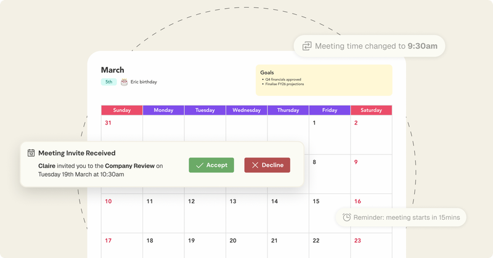Click Tuesday 19th March at 10:30am text
Viewport: 493px width, 258px height.
tap(81, 174)
